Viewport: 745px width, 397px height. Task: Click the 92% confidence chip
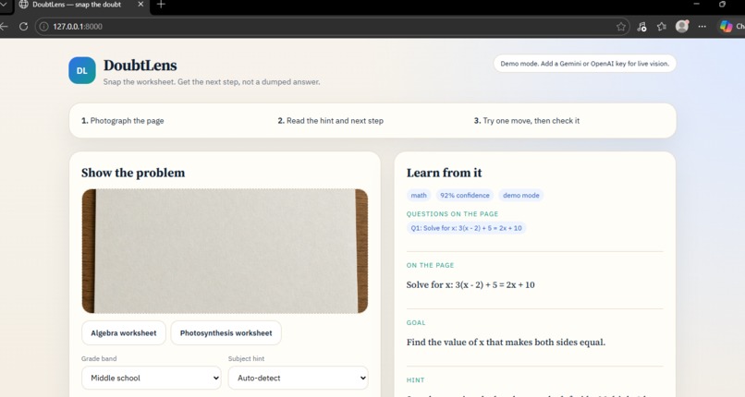coord(464,196)
